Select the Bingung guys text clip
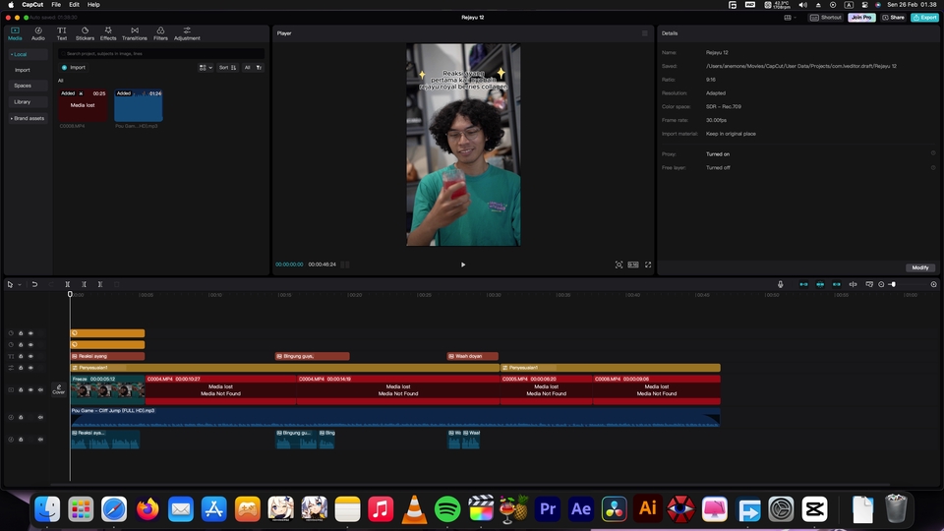This screenshot has height=531, width=944. click(x=312, y=356)
